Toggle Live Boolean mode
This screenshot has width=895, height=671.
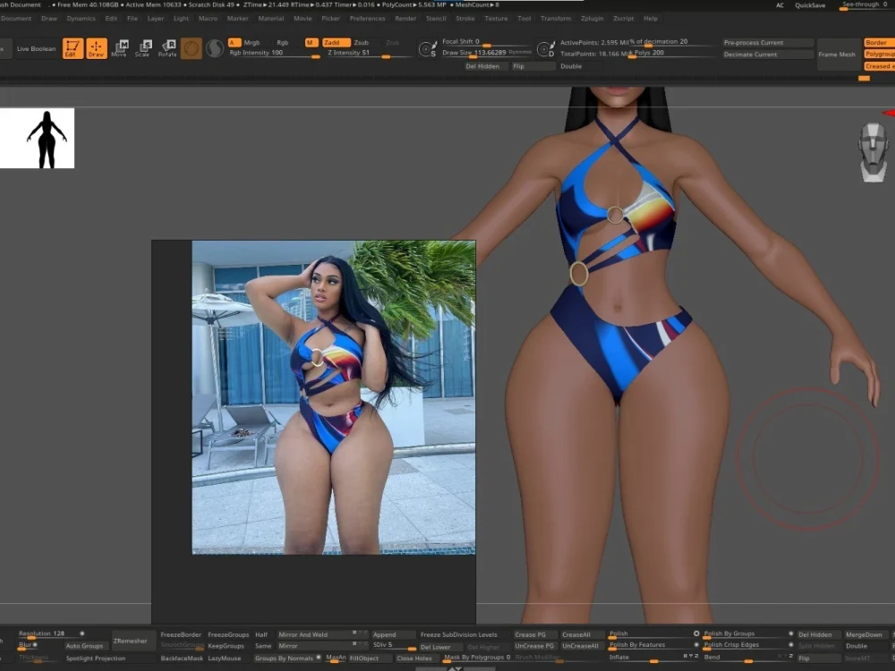click(36, 48)
